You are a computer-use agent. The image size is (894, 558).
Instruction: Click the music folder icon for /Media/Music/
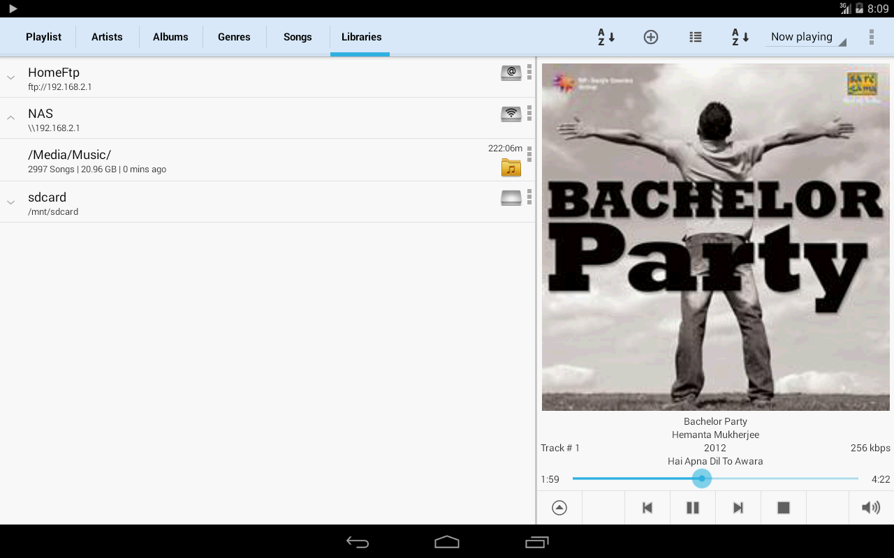pyautogui.click(x=511, y=167)
